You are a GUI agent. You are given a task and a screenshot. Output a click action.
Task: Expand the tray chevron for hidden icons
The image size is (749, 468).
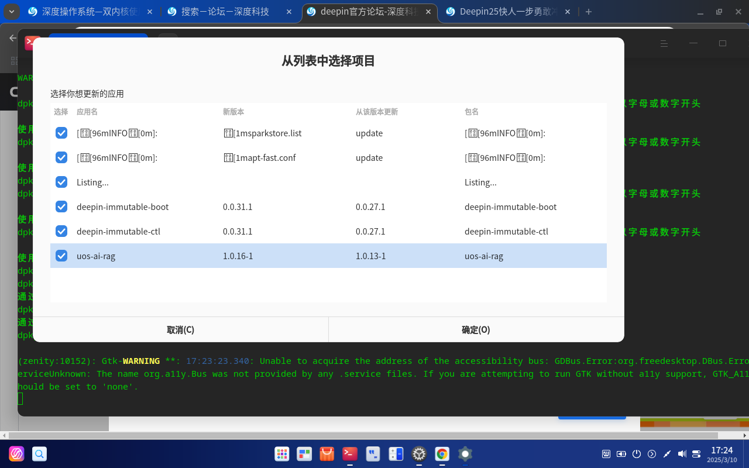[652, 454]
